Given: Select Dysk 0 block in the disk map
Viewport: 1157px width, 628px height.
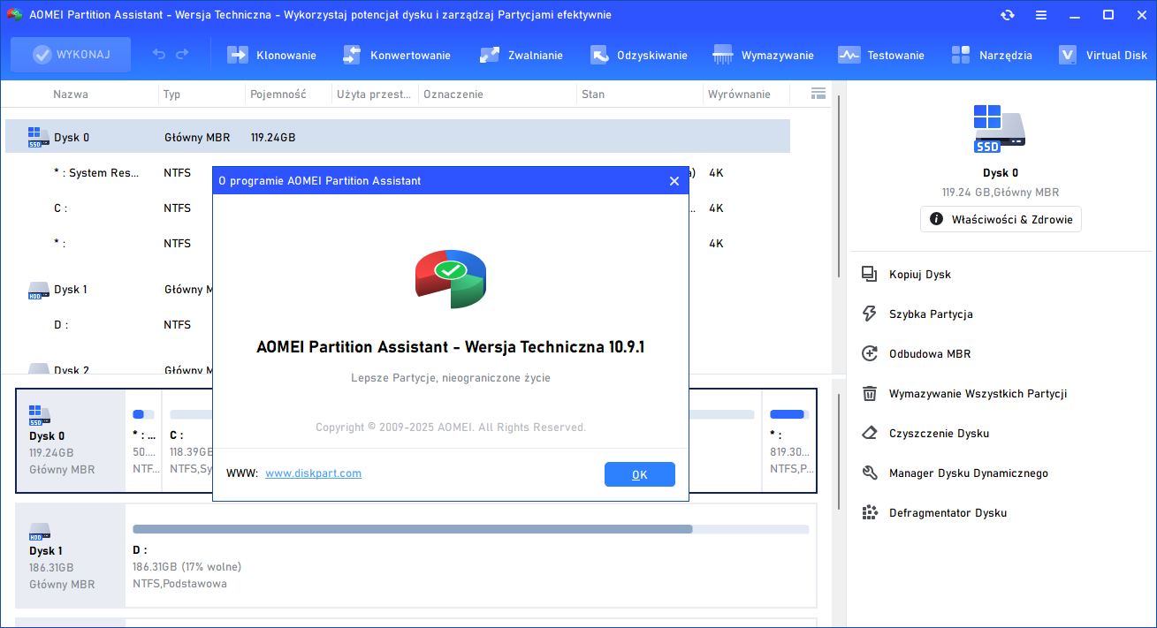Looking at the screenshot, I should (x=71, y=441).
